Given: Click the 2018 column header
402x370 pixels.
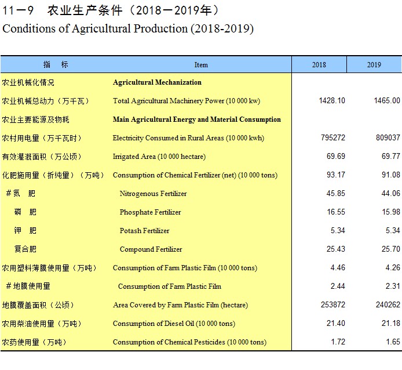Looking at the screenshot, I should 319,64.
